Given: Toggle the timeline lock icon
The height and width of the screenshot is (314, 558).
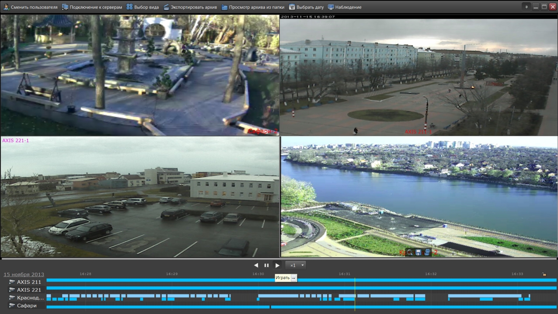Looking at the screenshot, I should click(x=544, y=274).
